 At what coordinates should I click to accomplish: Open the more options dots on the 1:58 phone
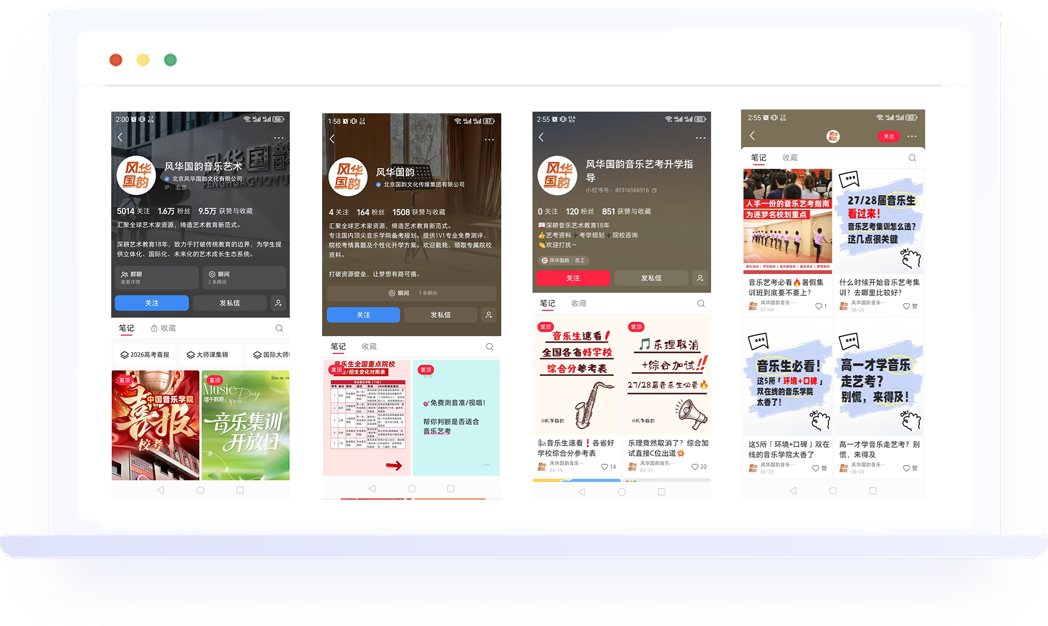[x=489, y=140]
